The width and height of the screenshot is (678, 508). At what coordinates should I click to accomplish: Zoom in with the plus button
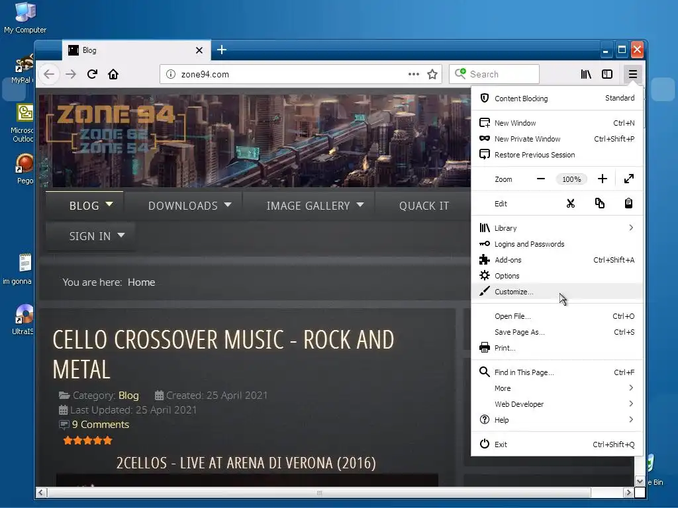coord(603,179)
